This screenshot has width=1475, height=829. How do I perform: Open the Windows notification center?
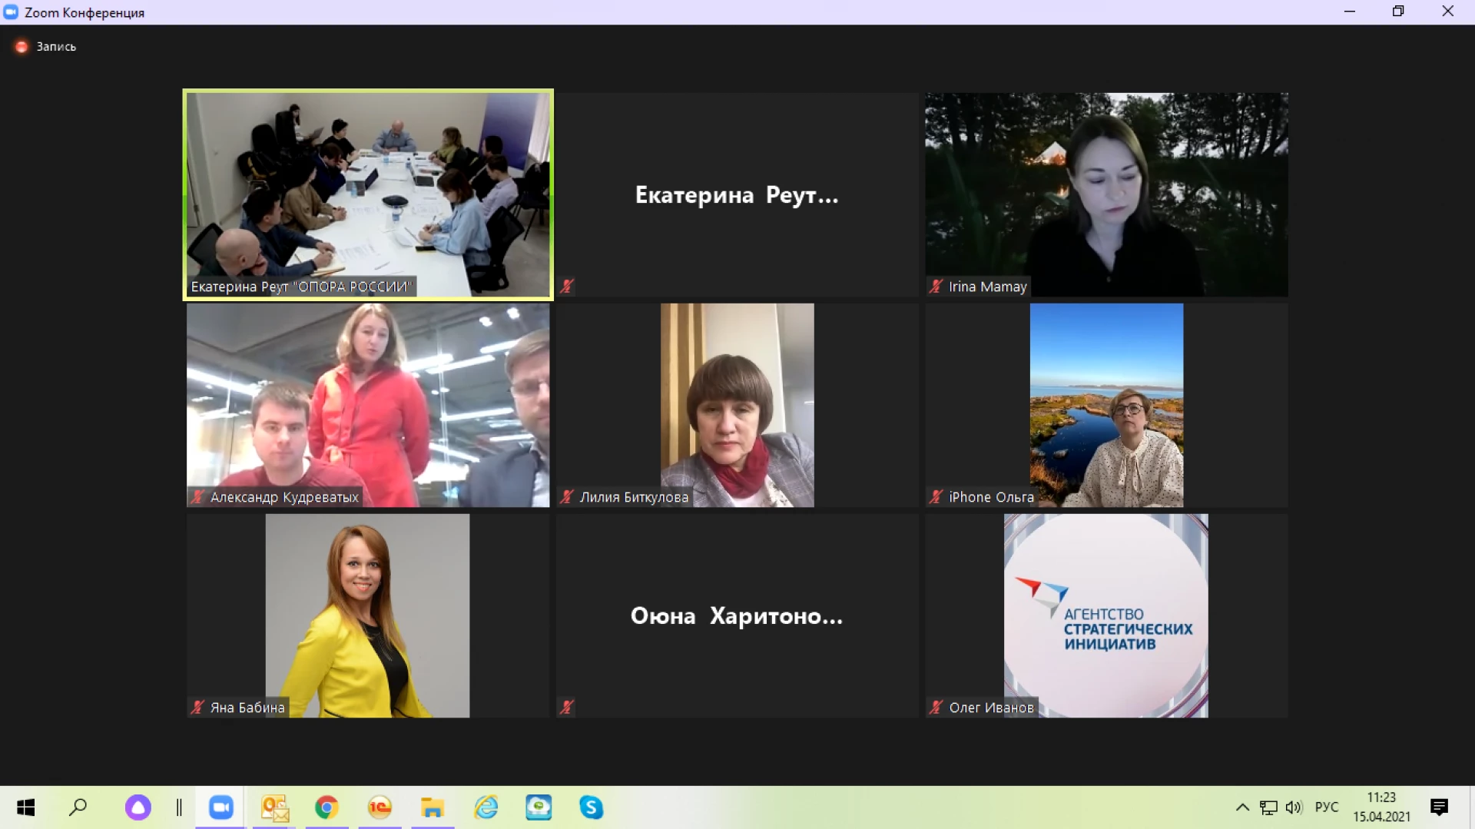(x=1439, y=807)
